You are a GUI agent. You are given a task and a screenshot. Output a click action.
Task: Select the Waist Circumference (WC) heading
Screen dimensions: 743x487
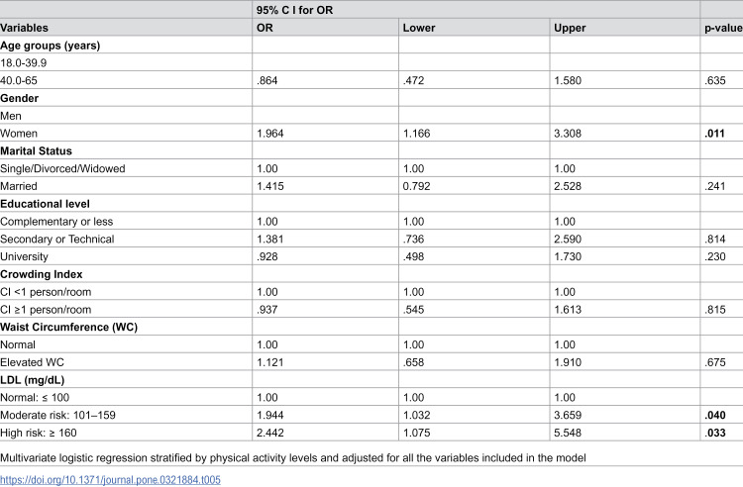tap(68, 327)
